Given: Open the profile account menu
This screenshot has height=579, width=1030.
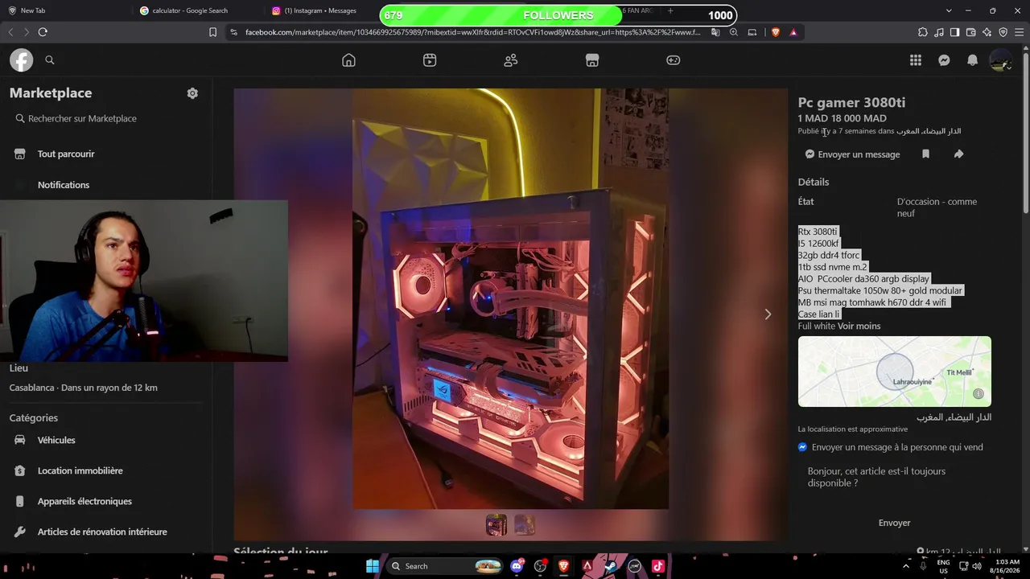Looking at the screenshot, I should tap(1000, 60).
